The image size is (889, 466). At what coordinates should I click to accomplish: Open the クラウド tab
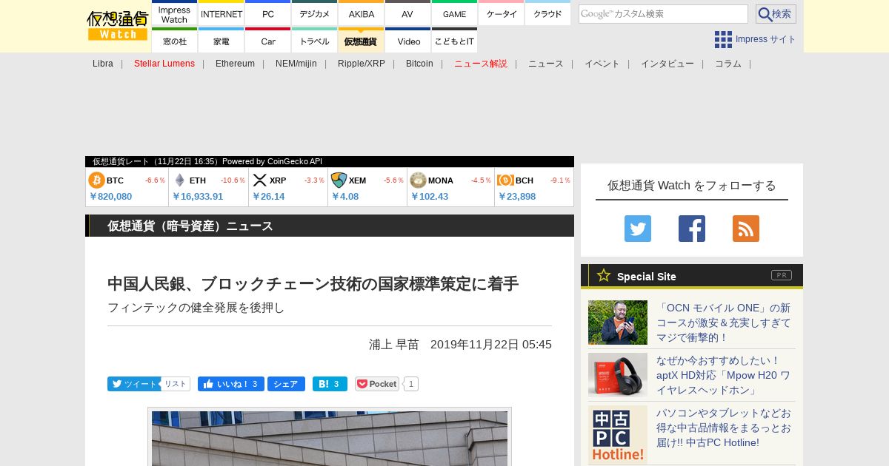point(548,14)
